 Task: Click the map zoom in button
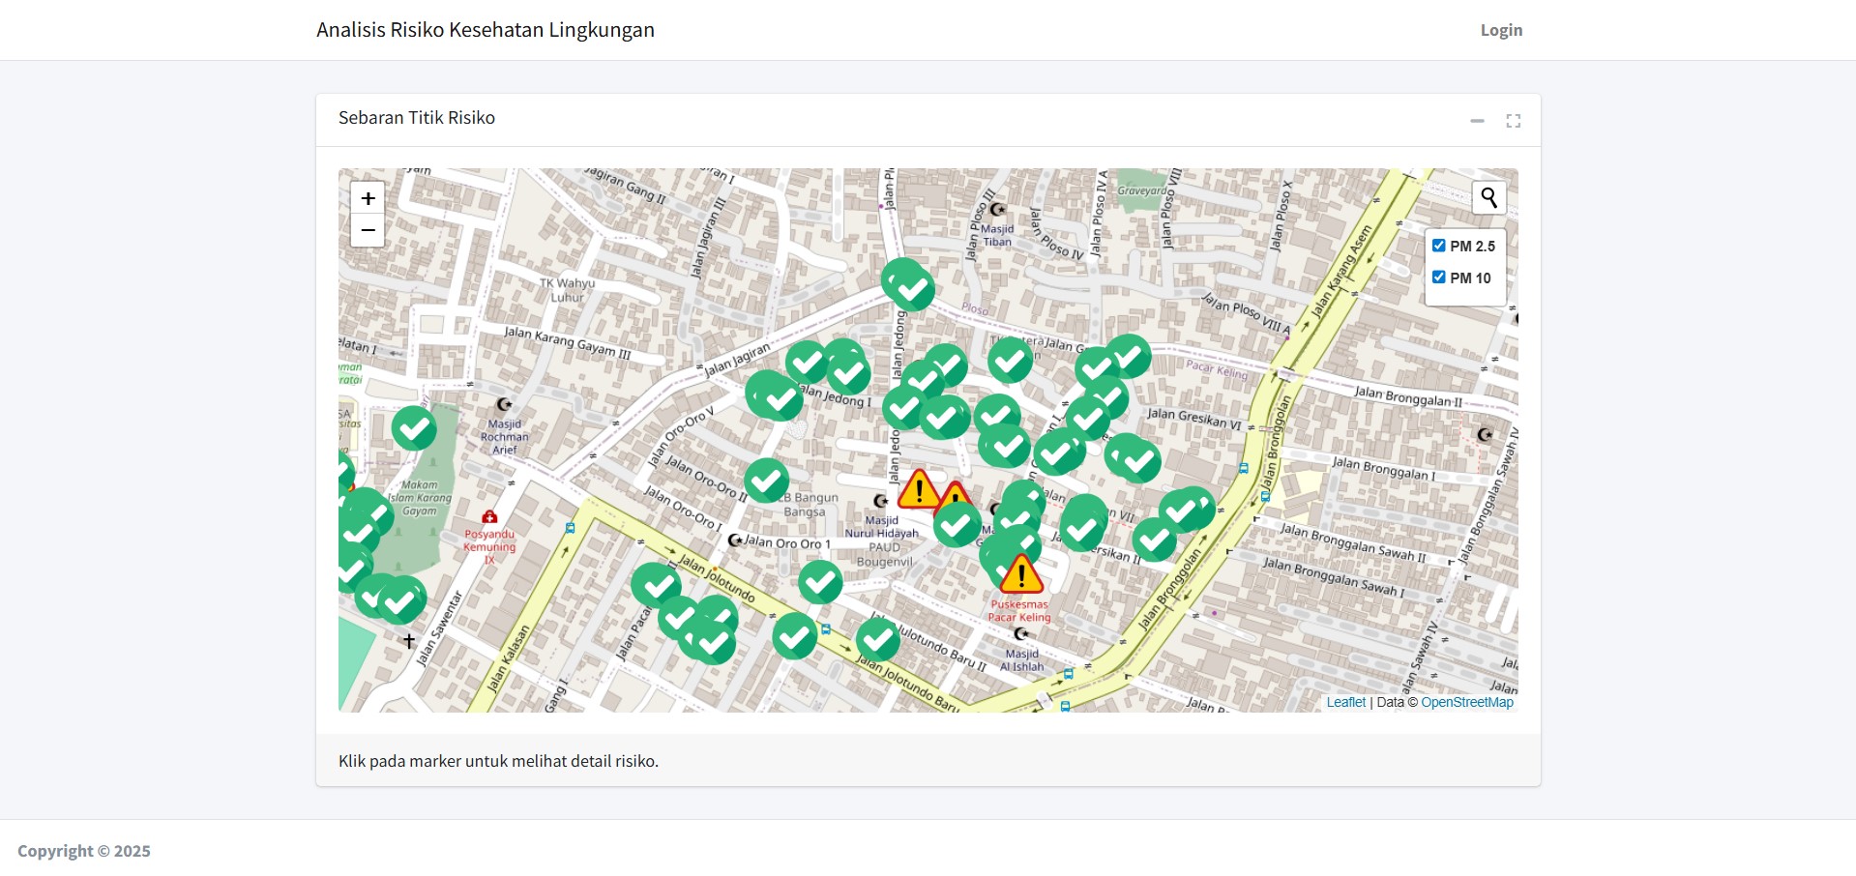(368, 198)
